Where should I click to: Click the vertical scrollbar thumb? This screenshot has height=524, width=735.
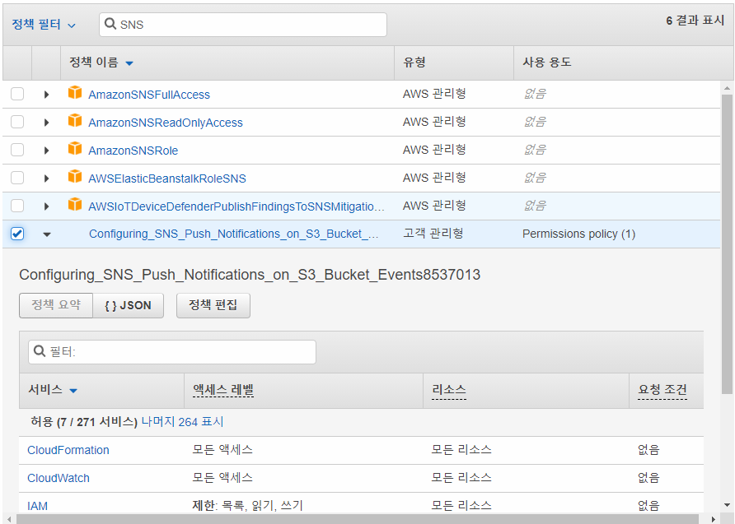click(727, 243)
